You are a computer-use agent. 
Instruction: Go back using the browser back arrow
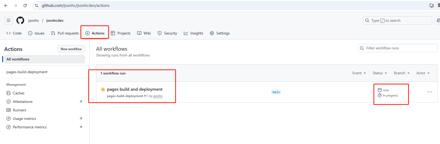coord(6,6)
